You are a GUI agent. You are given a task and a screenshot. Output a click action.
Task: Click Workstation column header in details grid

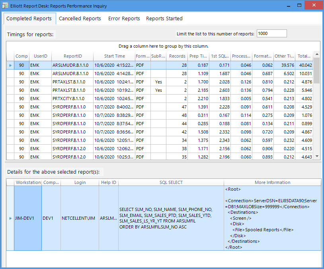click(28, 182)
